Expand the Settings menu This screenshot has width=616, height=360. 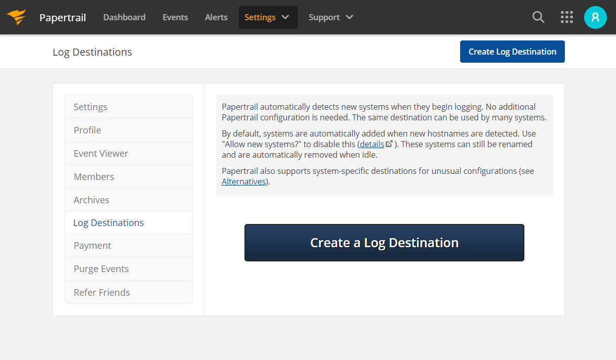pyautogui.click(x=268, y=17)
